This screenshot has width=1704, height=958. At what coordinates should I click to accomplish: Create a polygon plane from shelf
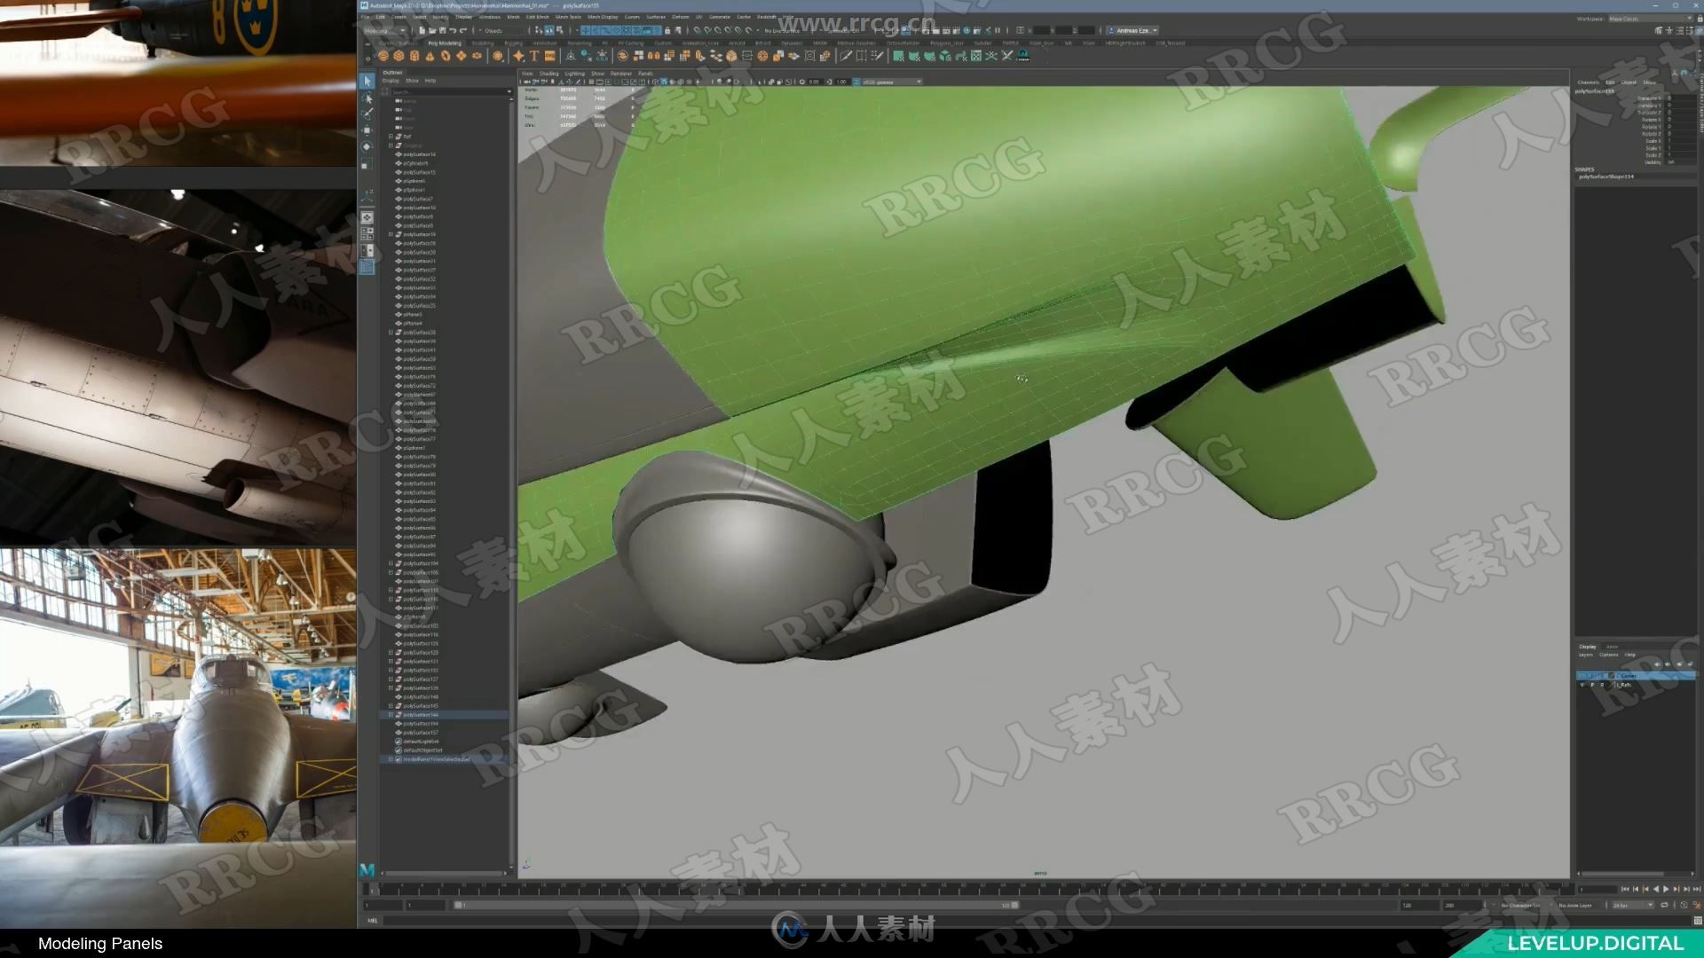pyautogui.click(x=461, y=56)
